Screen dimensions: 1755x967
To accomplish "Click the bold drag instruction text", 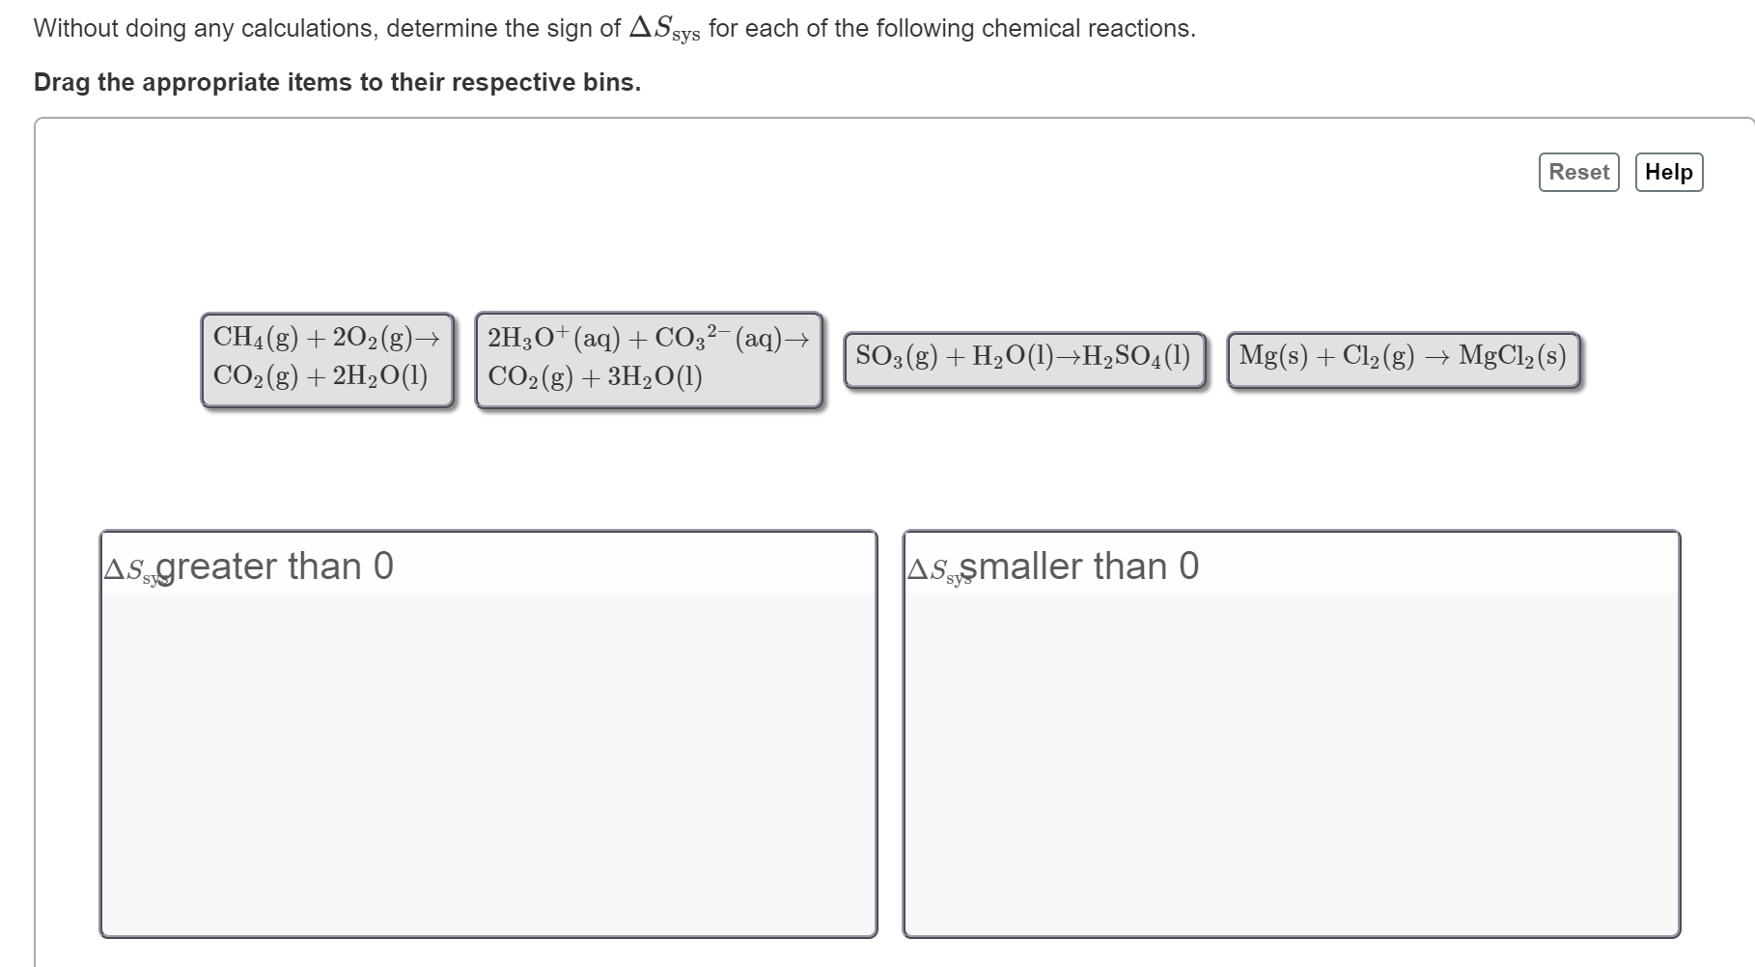I will click(336, 82).
